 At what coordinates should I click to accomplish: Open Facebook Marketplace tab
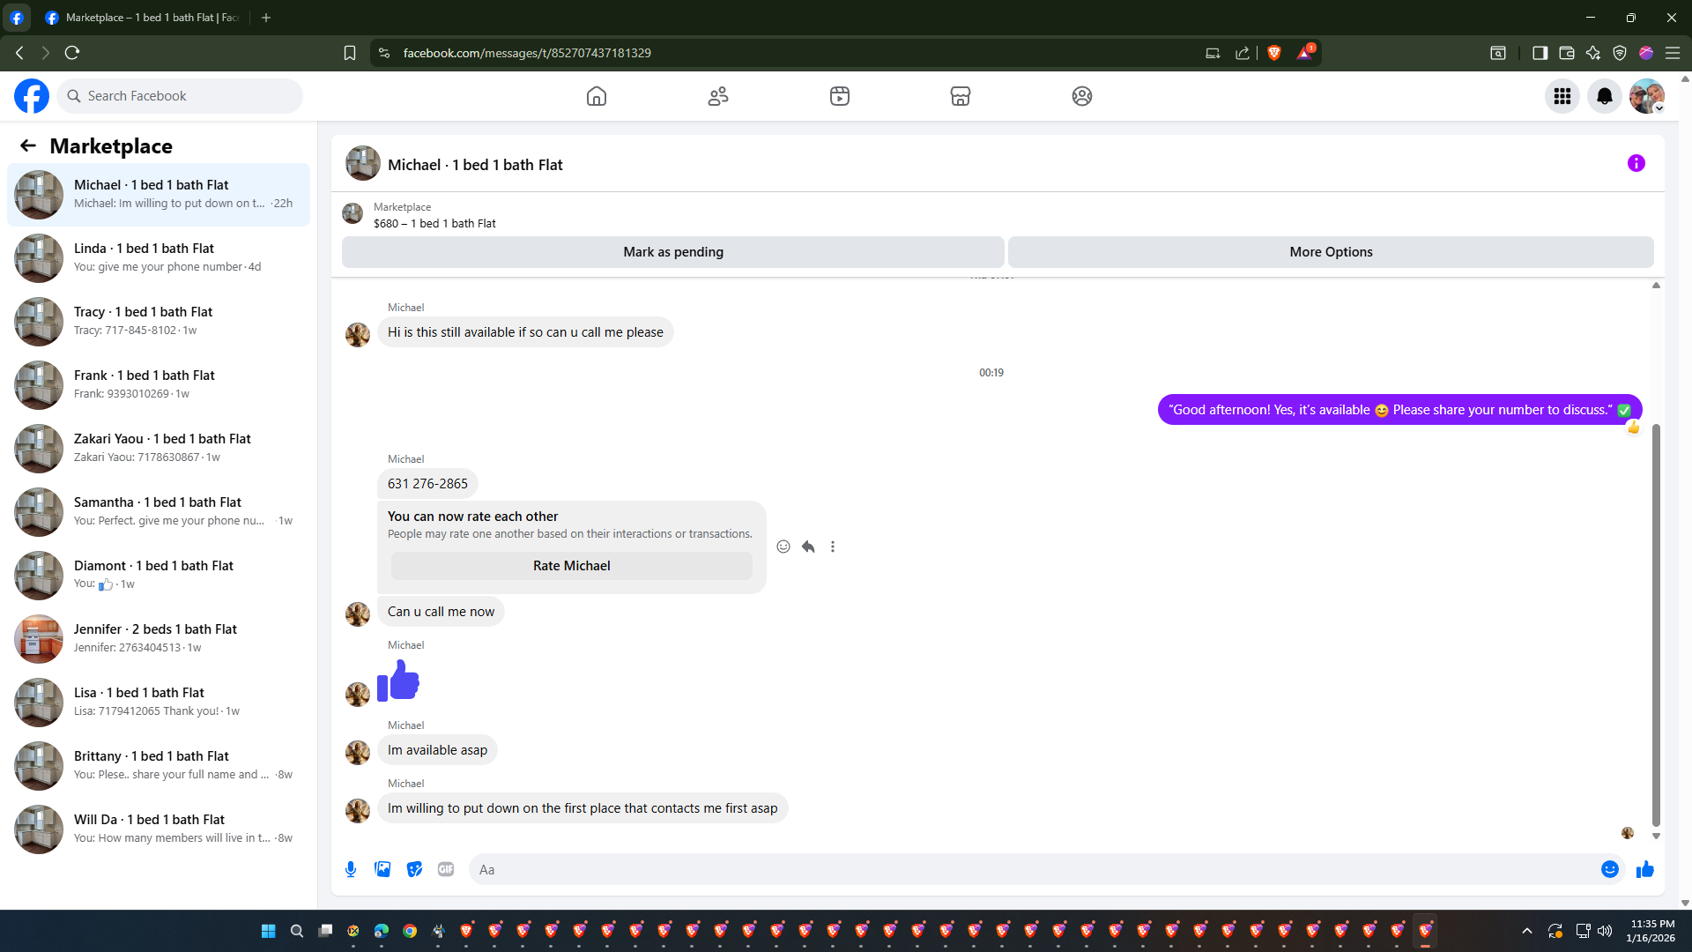point(960,96)
